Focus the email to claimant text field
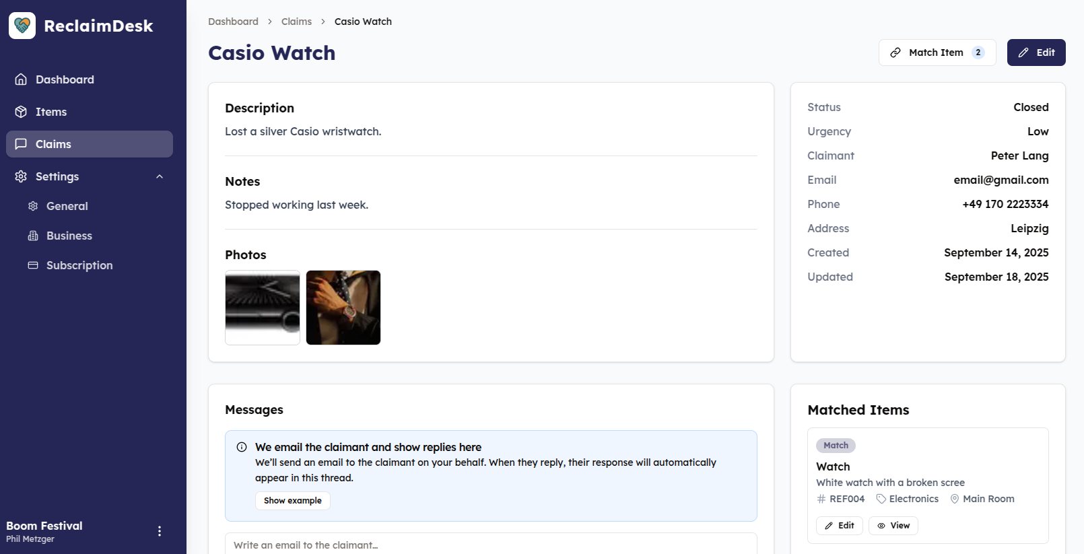Image resolution: width=1084 pixels, height=554 pixels. [x=491, y=544]
